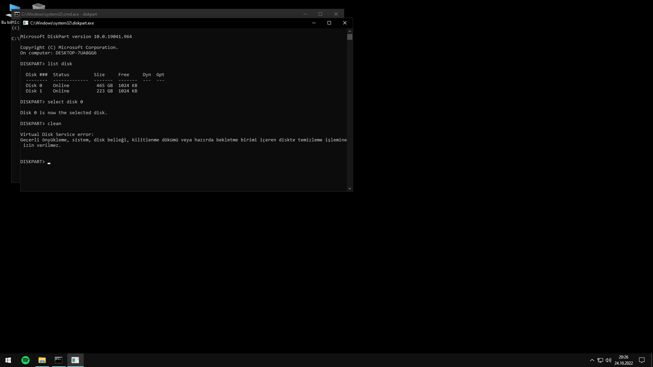653x367 pixels.
Task: Show hidden system tray icons chevron
Action: [592, 360]
